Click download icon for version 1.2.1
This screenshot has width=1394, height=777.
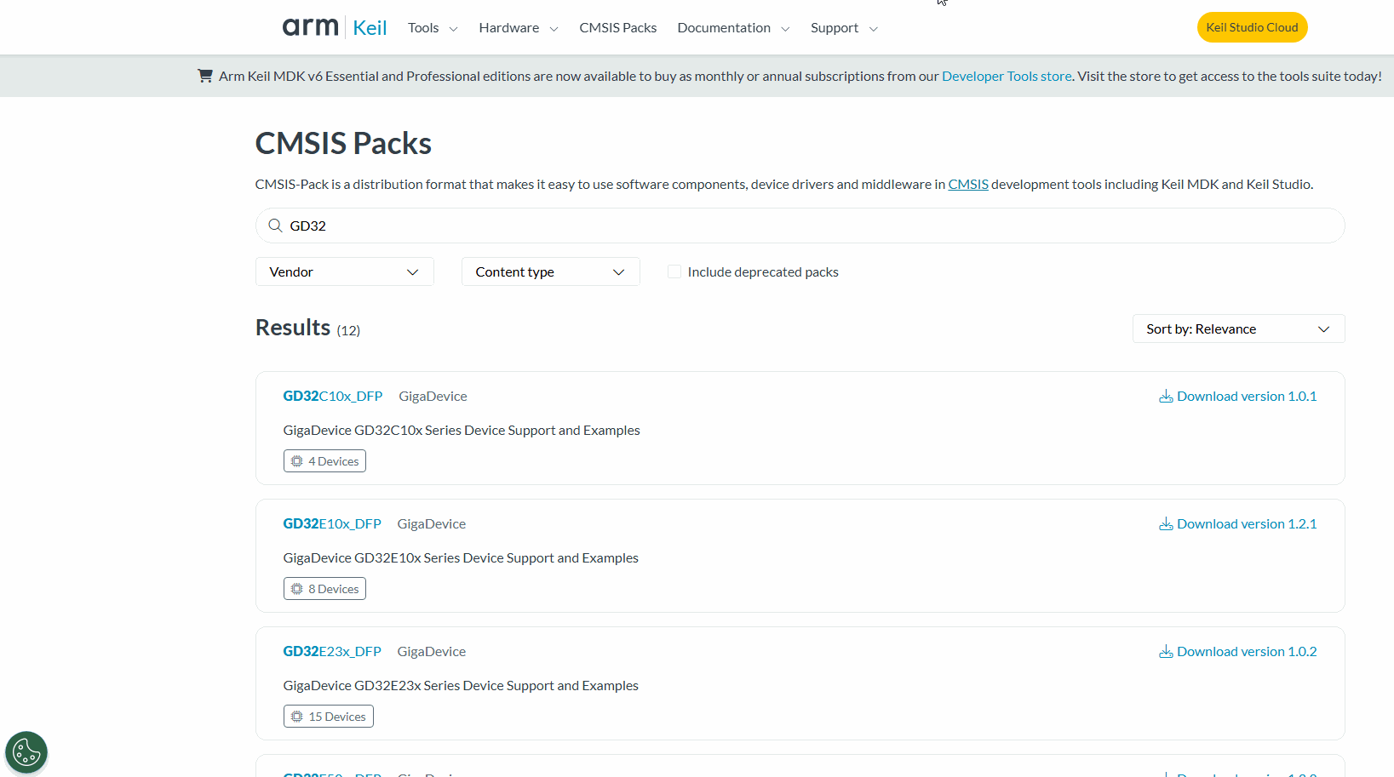point(1166,524)
